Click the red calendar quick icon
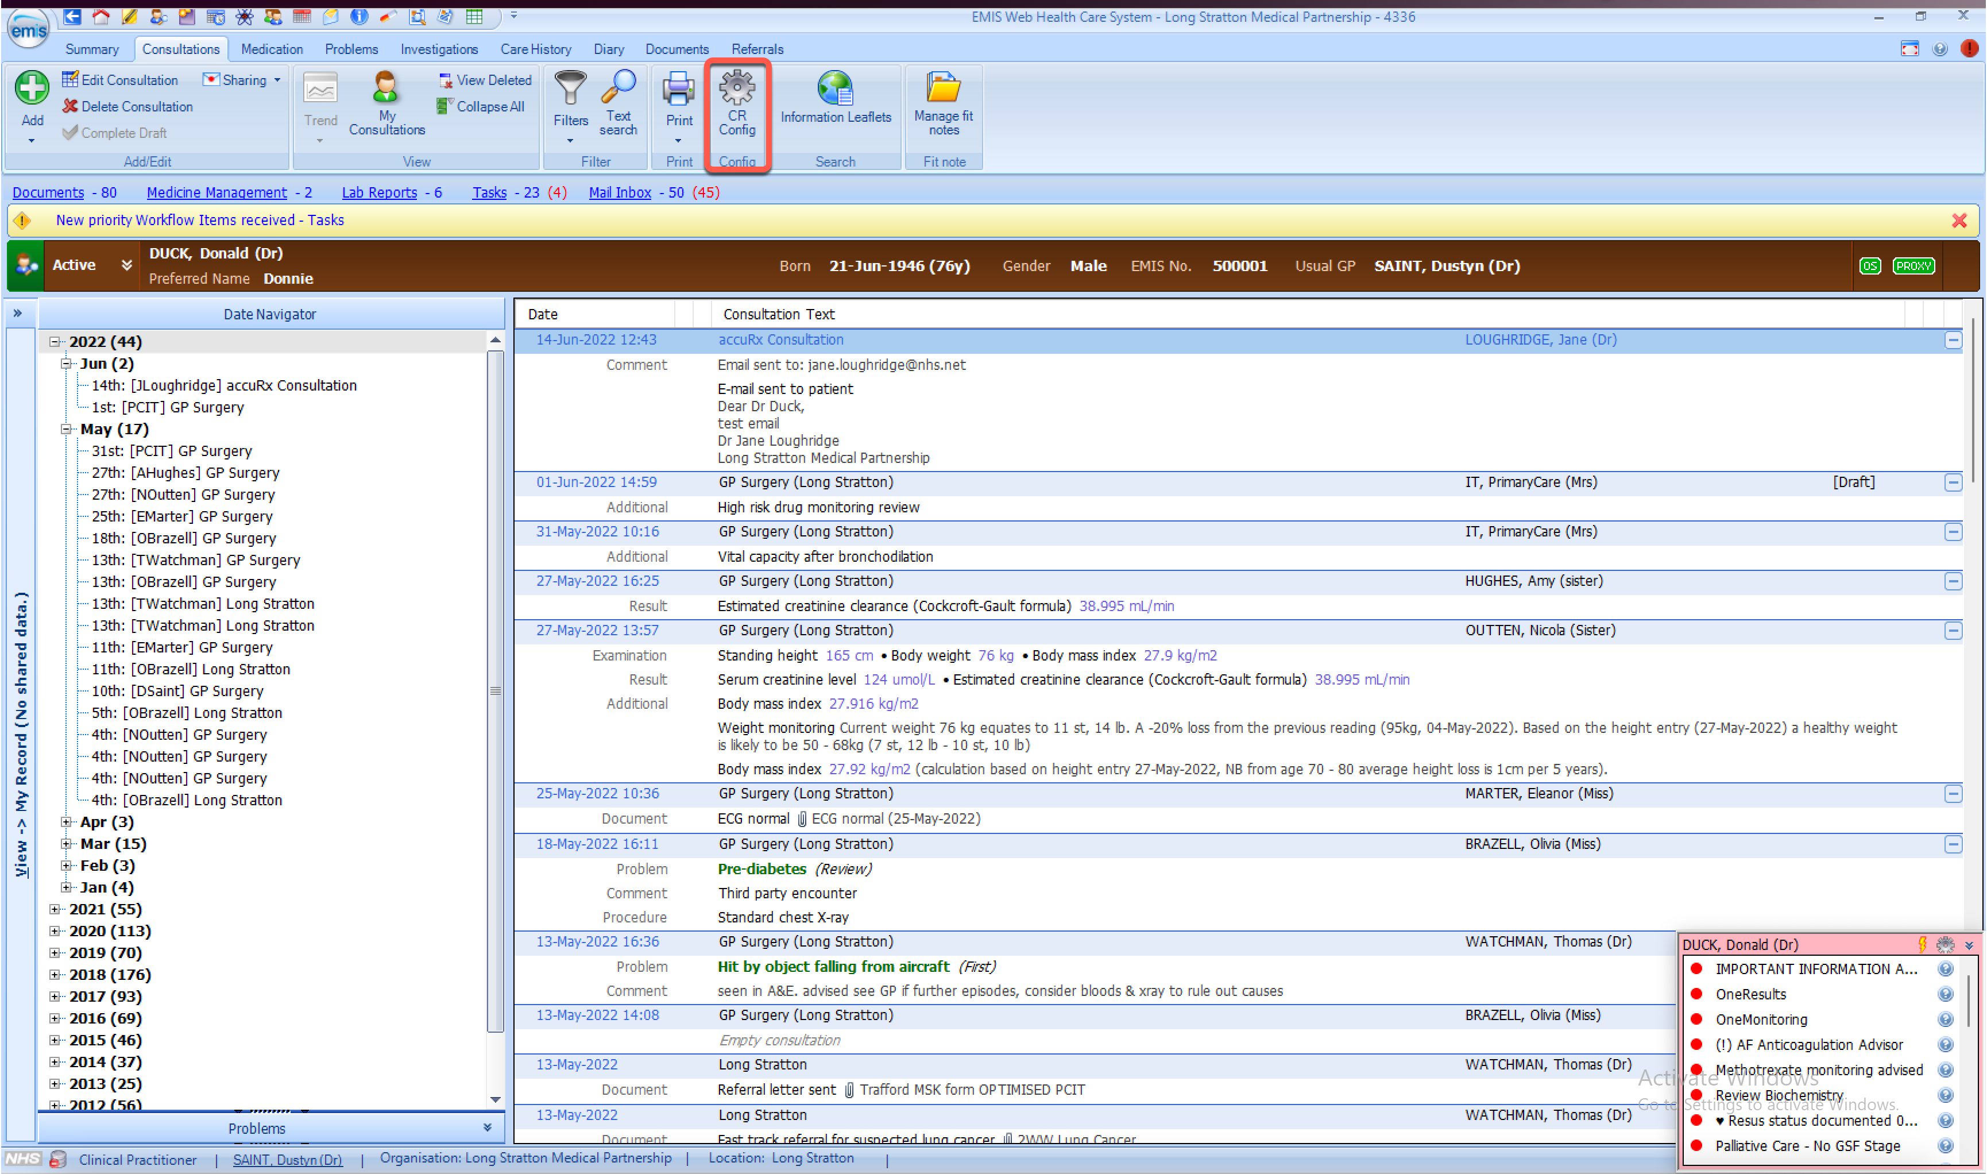Screen dimensions: 1987x1174 click(301, 16)
